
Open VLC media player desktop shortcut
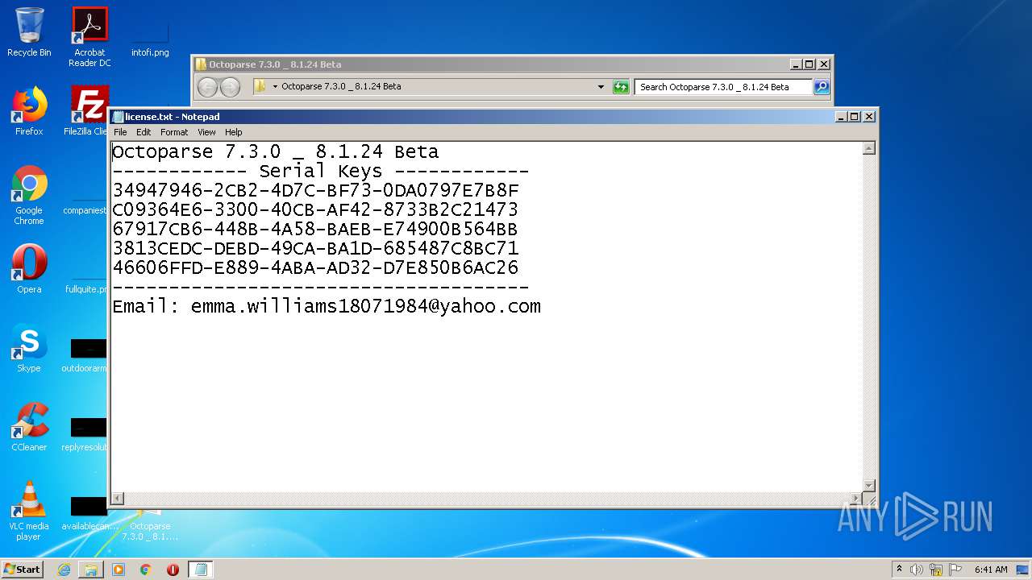coord(29,511)
